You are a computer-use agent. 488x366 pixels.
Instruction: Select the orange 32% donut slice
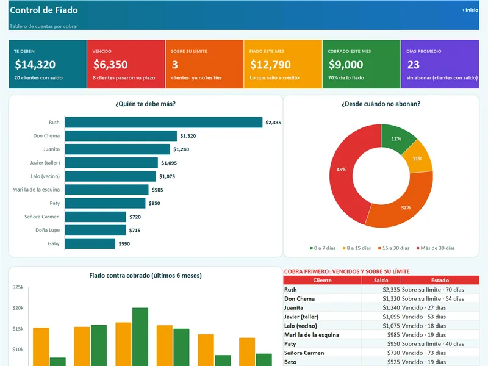[x=405, y=207]
